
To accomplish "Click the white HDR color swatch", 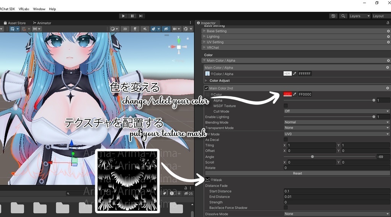I will tap(288, 74).
